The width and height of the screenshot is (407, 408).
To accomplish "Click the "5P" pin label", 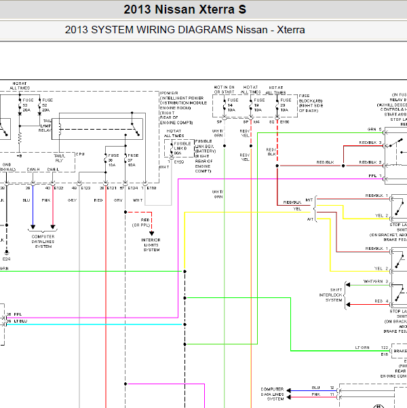I will click(x=219, y=122).
